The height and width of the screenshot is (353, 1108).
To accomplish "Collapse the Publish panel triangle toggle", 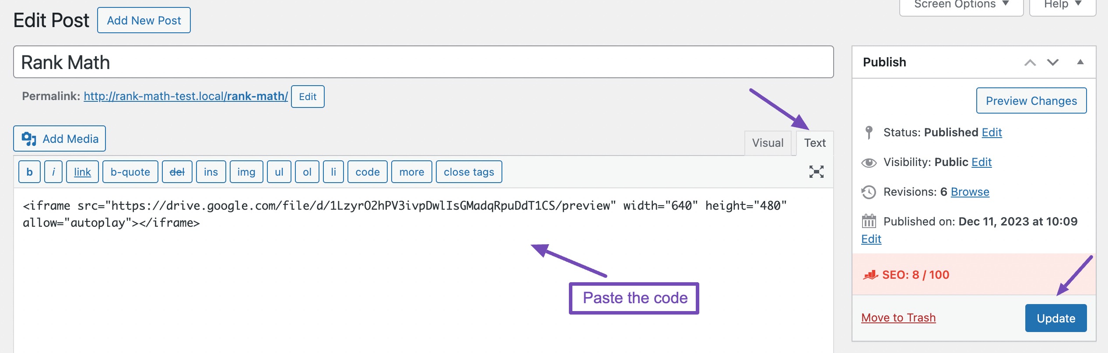I will [x=1080, y=62].
